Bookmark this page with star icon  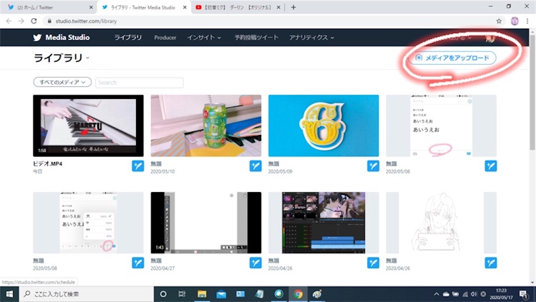pyautogui.click(x=499, y=21)
